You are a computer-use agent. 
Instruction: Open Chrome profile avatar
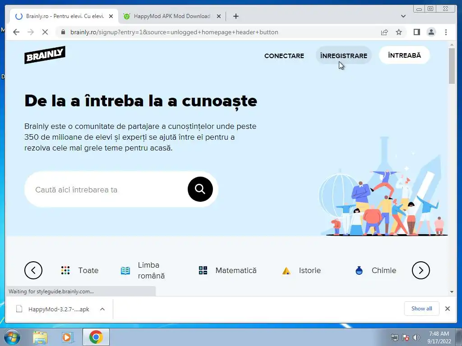tap(431, 32)
